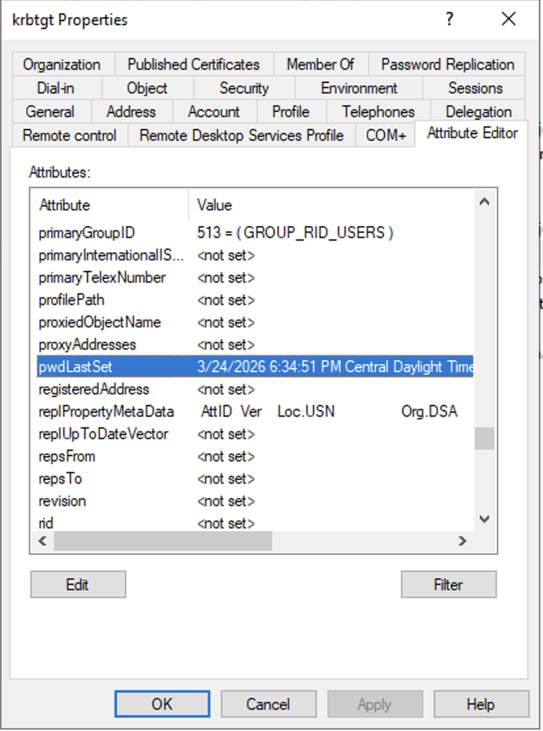This screenshot has width=543, height=731.
Task: Open the Remote Desktop Services Profile tab
Action: click(241, 135)
